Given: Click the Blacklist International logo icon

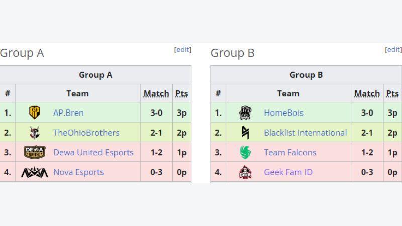Looking at the screenshot, I should tap(245, 133).
